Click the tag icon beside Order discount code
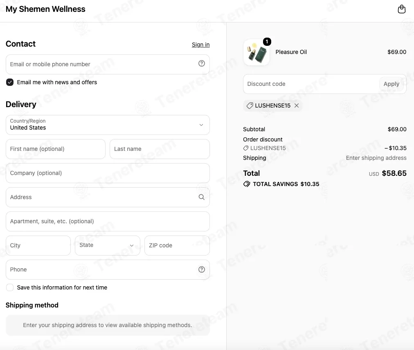 (246, 148)
